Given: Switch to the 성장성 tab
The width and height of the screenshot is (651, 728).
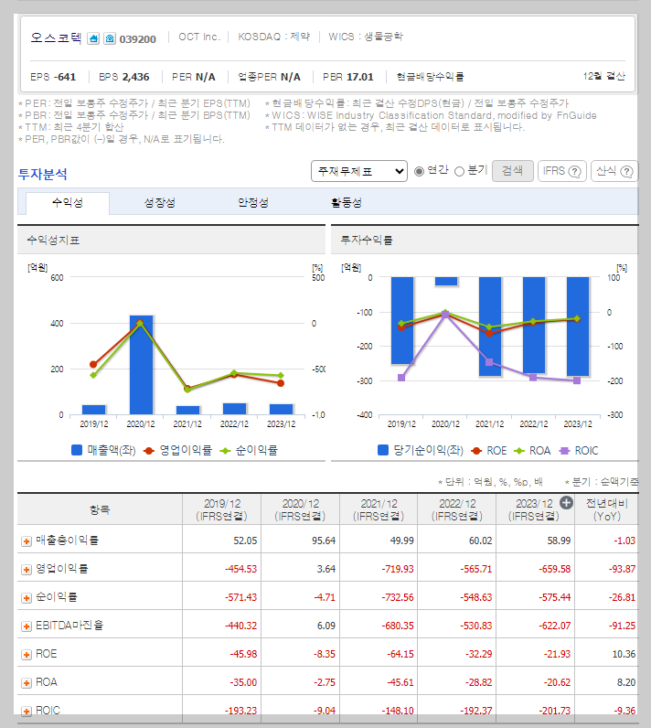Looking at the screenshot, I should point(160,202).
